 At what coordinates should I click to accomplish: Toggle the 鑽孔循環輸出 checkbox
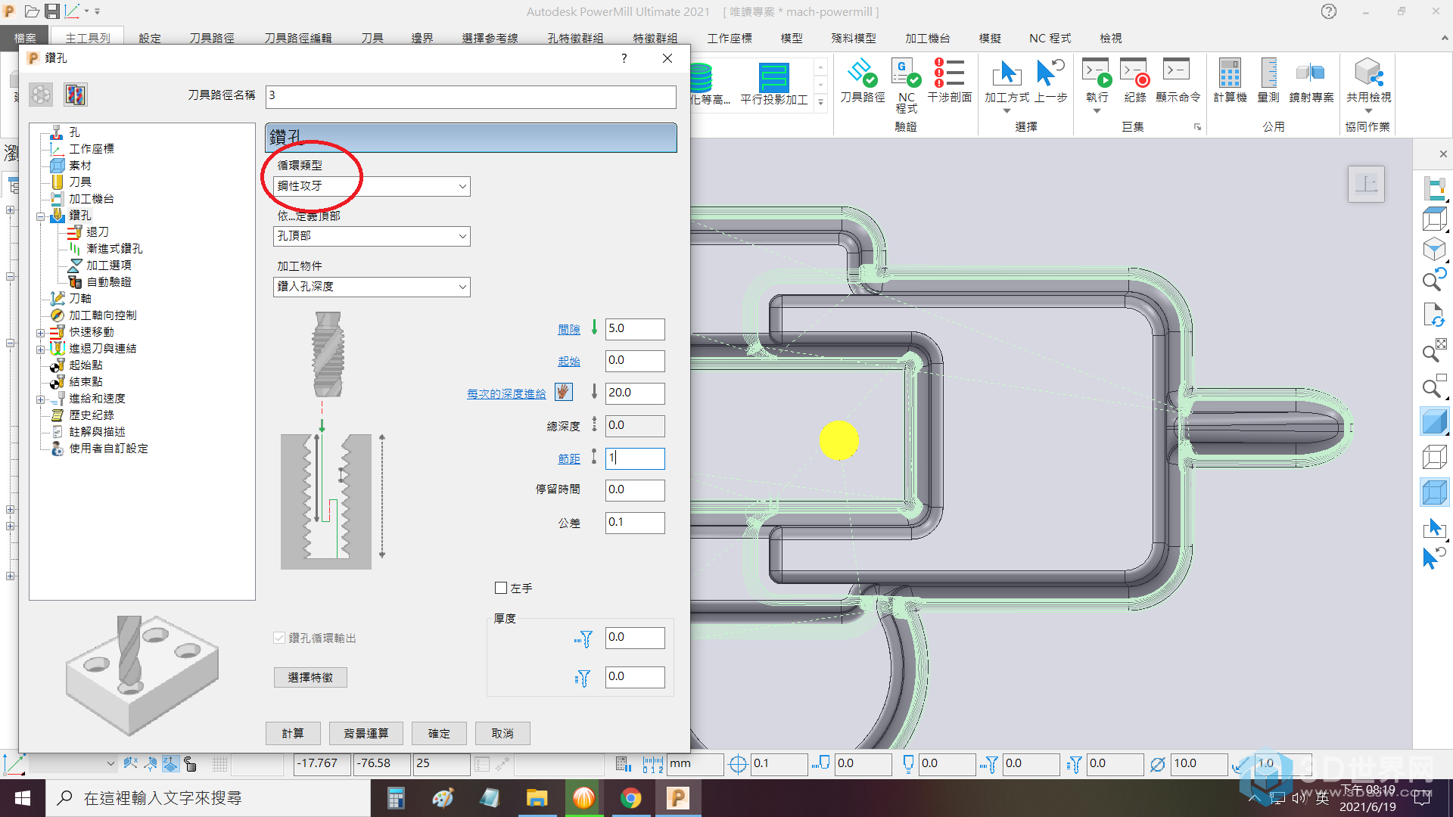point(279,638)
